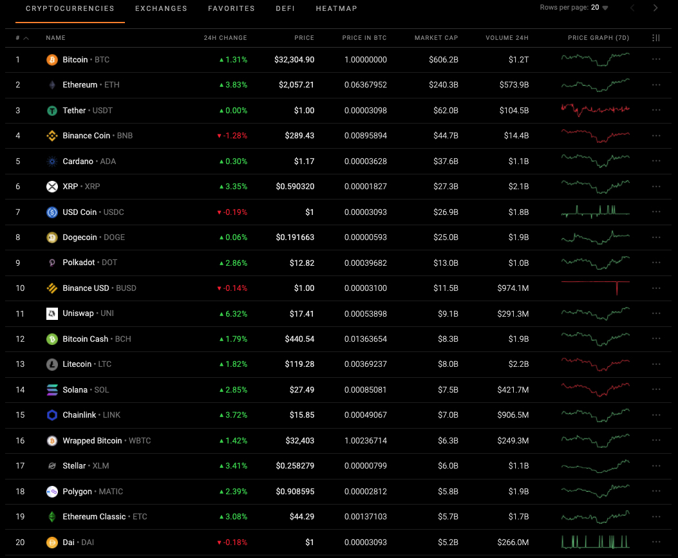
Task: Click the Ethereum diamond logo icon
Action: (52, 85)
